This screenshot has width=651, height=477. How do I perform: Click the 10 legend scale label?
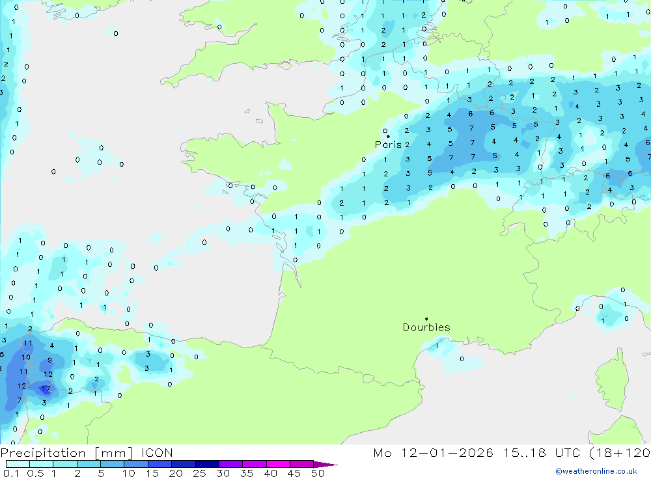pos(129,473)
